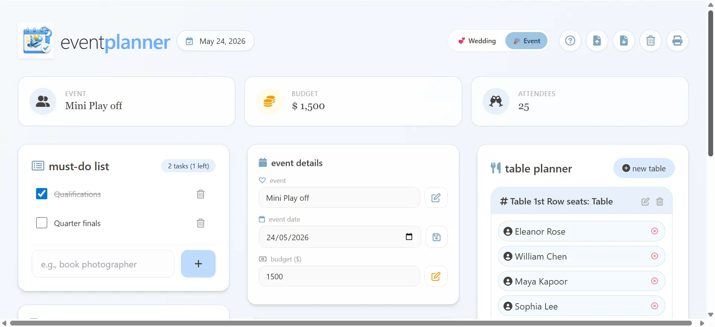Click the struck-through Qualifications task text

click(77, 194)
